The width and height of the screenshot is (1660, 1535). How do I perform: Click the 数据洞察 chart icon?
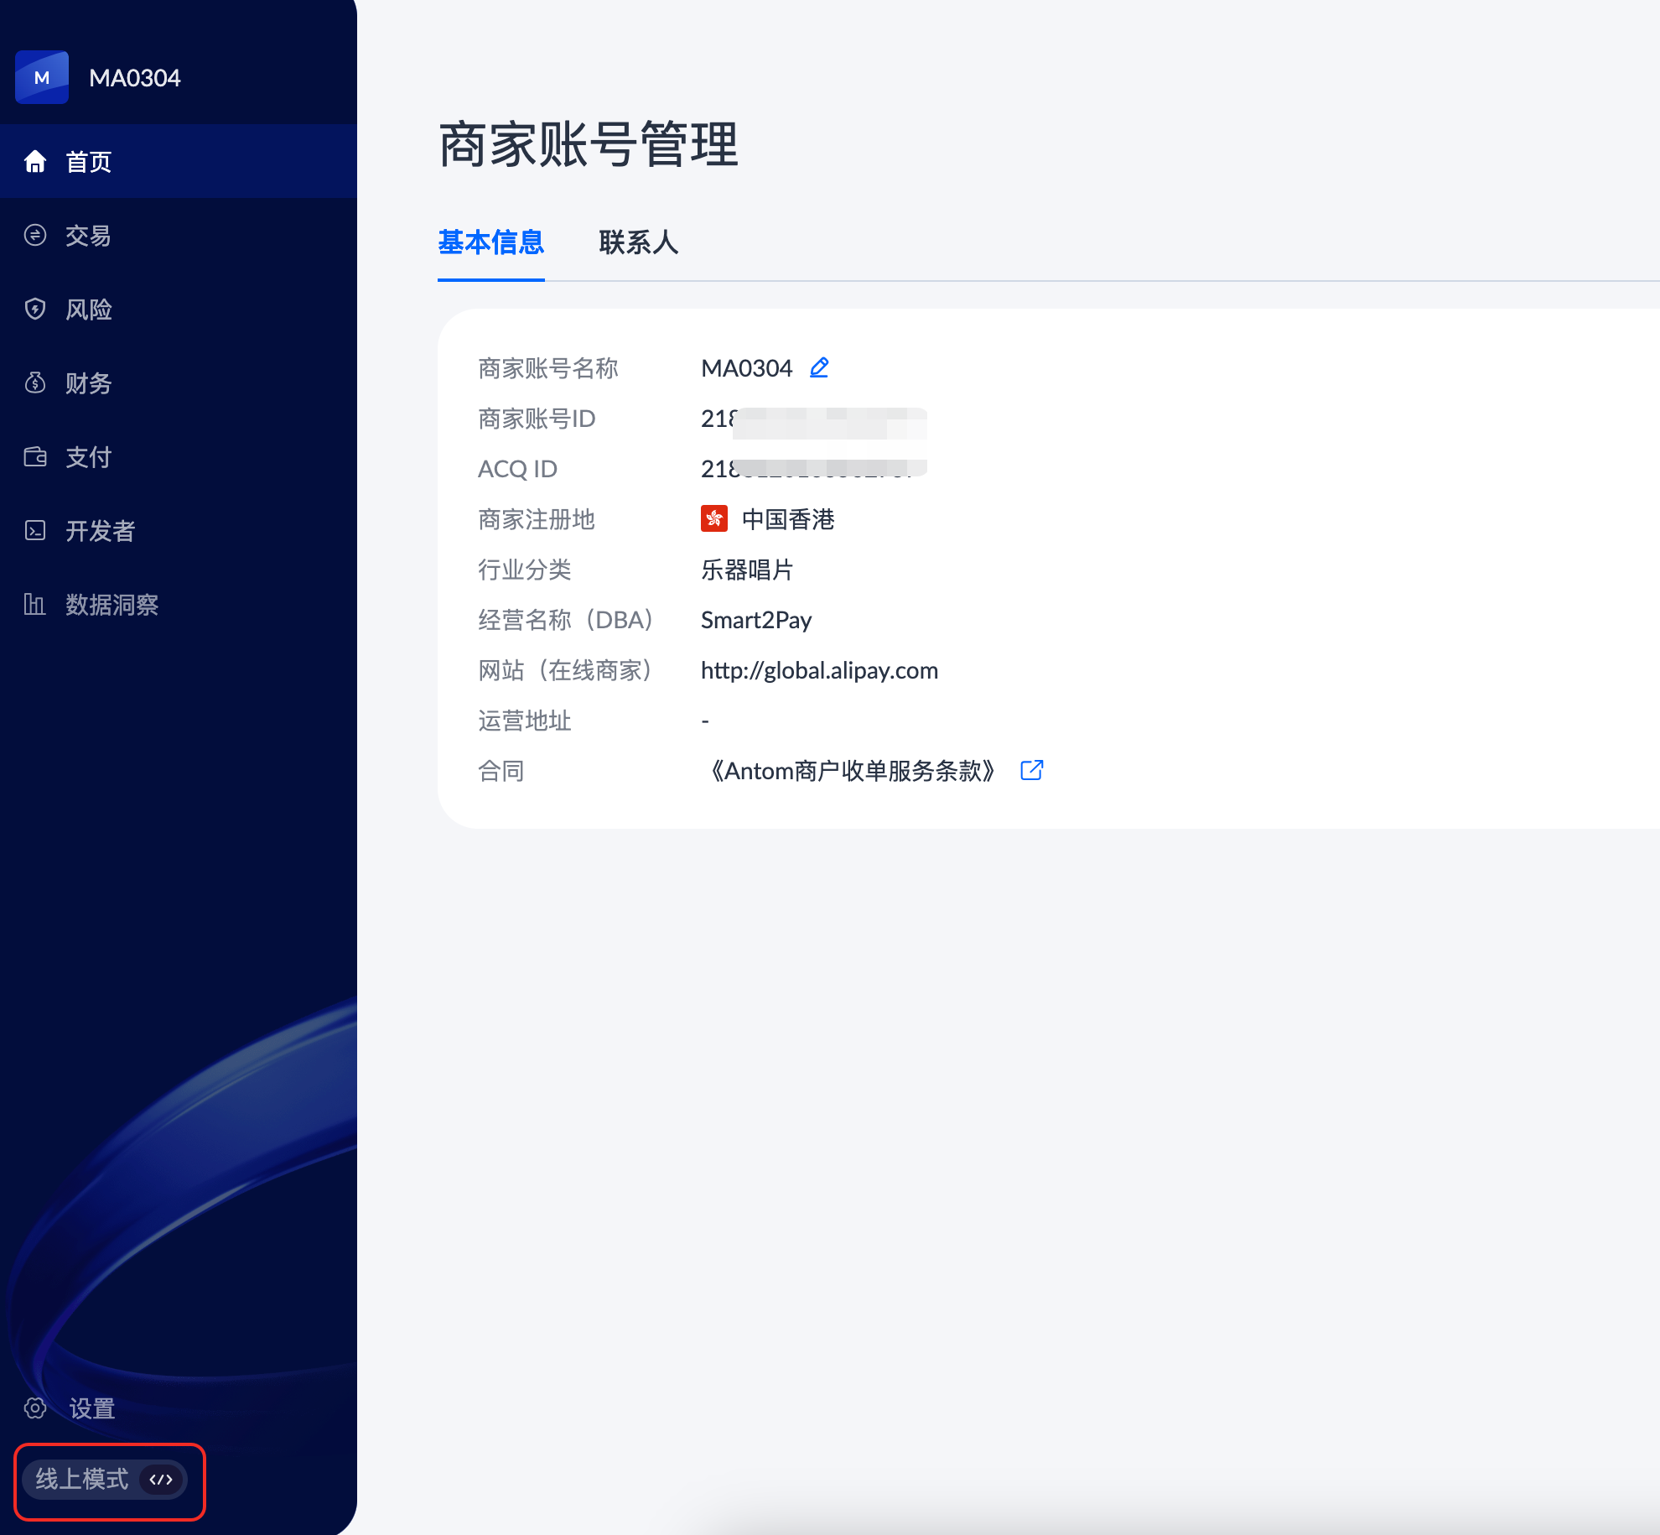point(35,604)
